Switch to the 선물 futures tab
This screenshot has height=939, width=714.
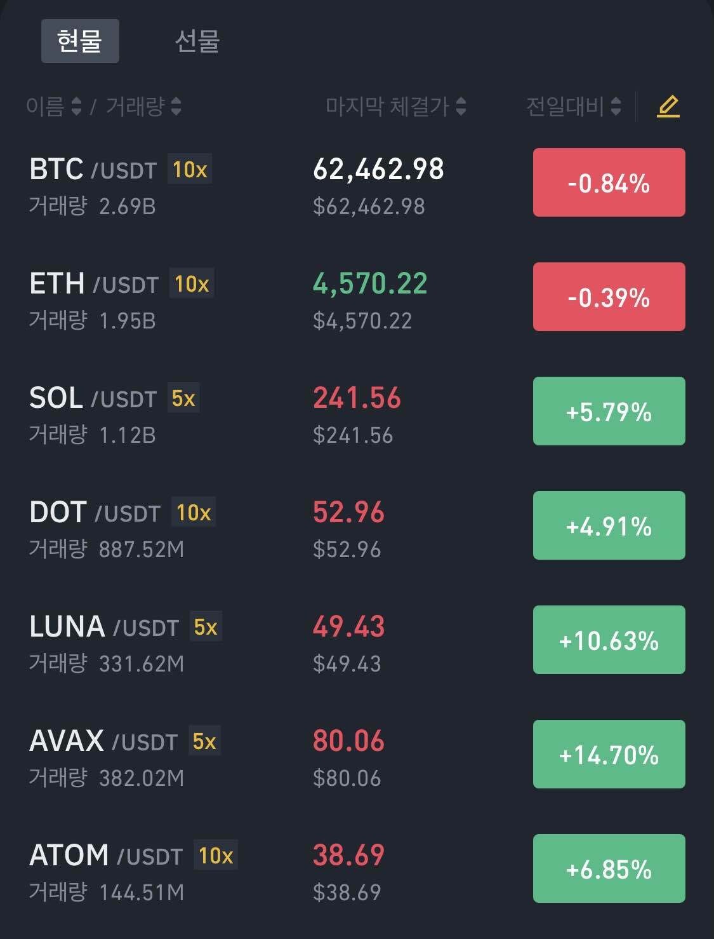point(197,41)
